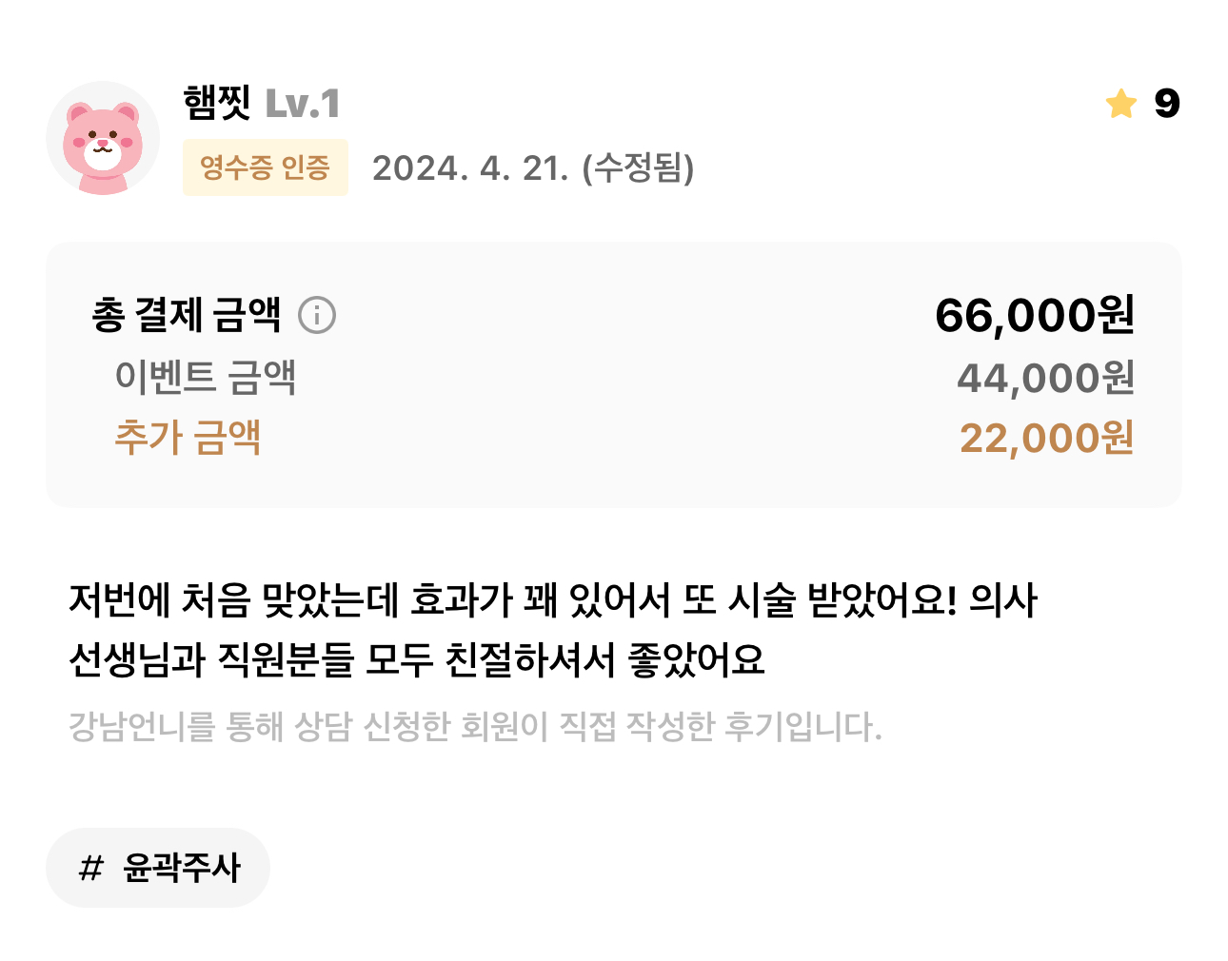Click the info icon beside 총 결제 금액
1228x961 pixels.
pos(317,315)
